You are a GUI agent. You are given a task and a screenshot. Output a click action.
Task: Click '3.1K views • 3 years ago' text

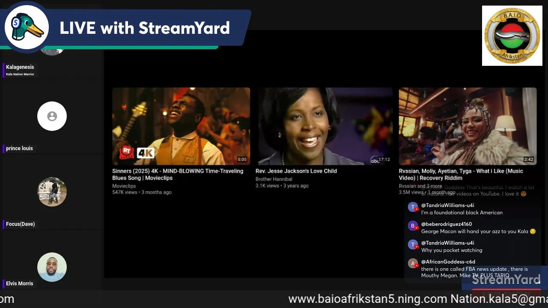click(x=282, y=186)
